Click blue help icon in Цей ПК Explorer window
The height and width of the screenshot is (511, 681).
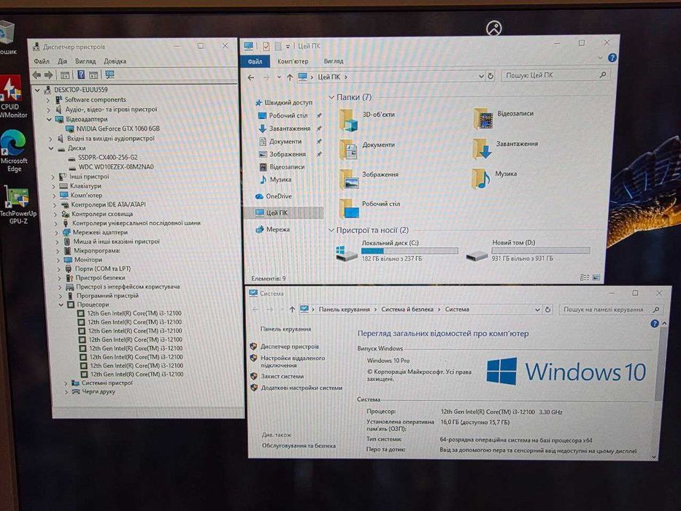click(612, 58)
